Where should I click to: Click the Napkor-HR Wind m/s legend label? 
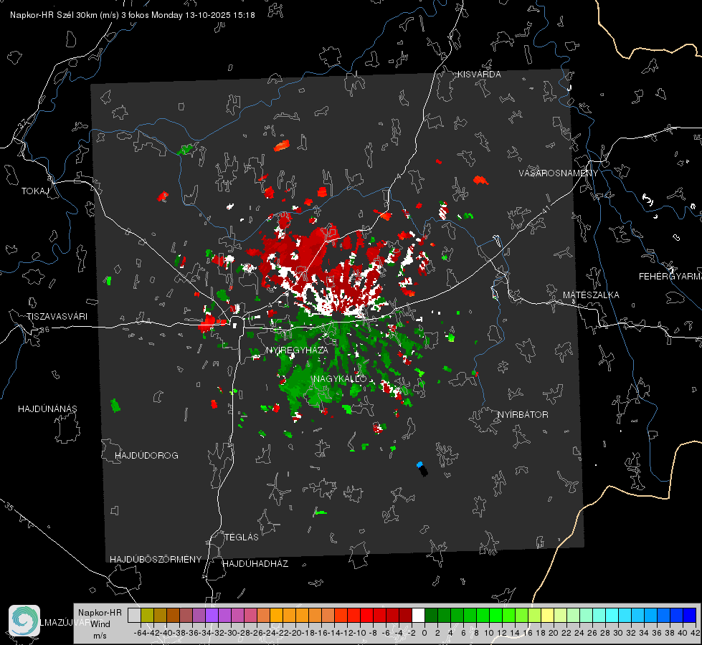click(100, 624)
